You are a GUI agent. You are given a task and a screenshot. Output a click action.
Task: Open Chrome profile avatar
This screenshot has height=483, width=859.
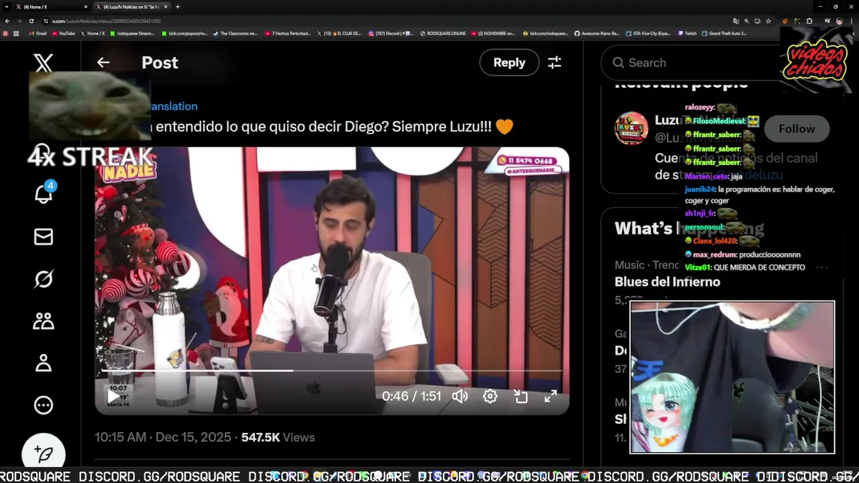click(839, 21)
